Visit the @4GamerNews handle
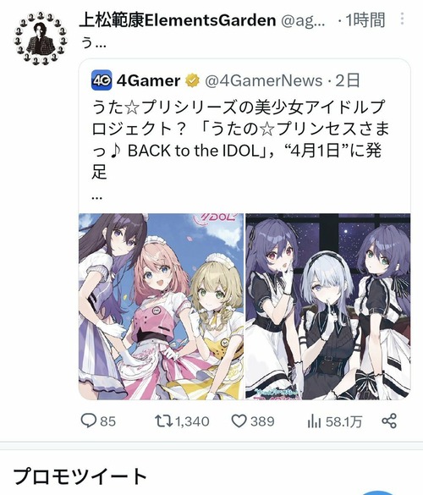The image size is (423, 495). pos(264,81)
